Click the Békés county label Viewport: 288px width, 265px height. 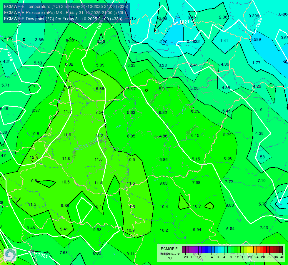coord(192,130)
